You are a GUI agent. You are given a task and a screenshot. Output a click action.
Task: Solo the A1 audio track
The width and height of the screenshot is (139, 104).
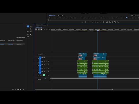[46, 61]
